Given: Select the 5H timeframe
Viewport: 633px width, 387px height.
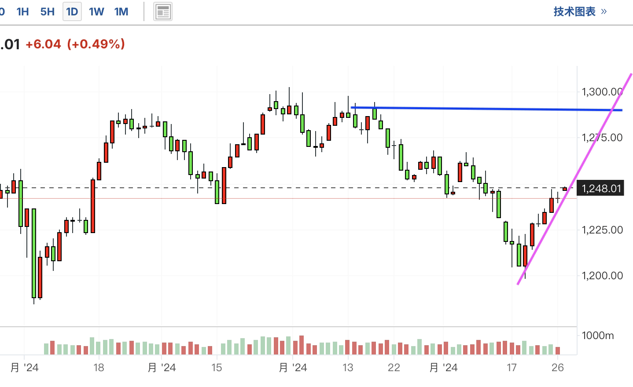Looking at the screenshot, I should (48, 11).
